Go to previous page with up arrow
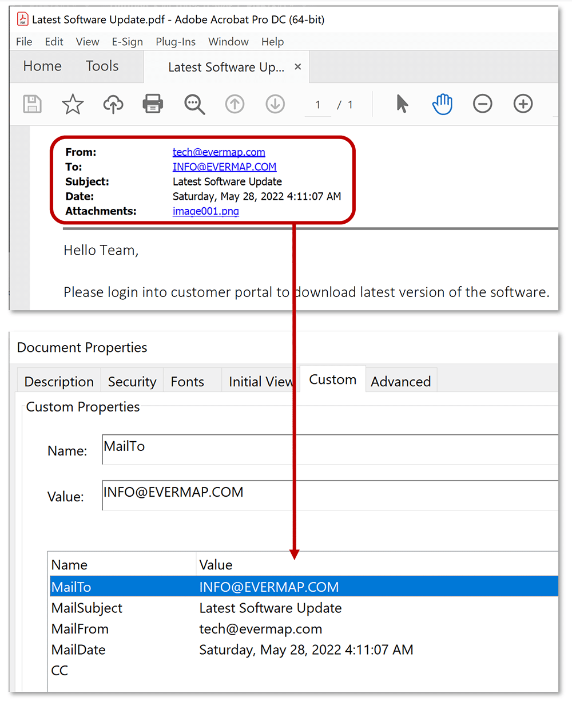 (235, 104)
